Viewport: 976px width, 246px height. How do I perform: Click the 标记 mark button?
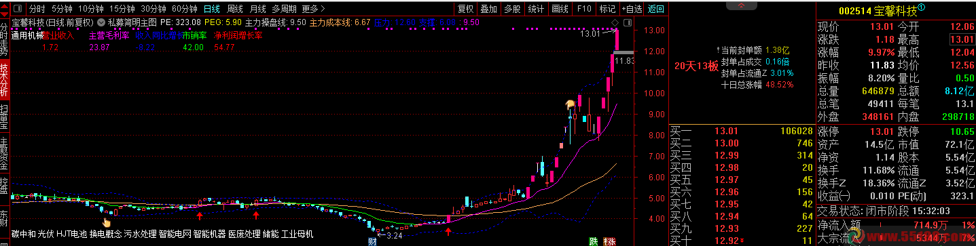coord(607,9)
